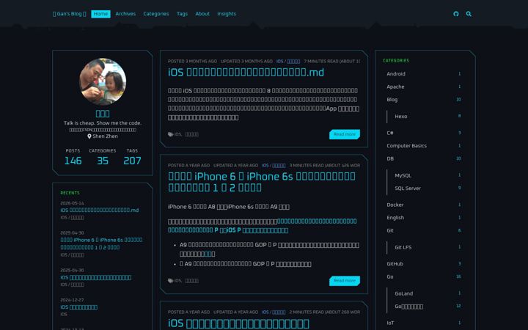Click the tag icon under the first post
The height and width of the screenshot is (330, 528).
pyautogui.click(x=170, y=134)
